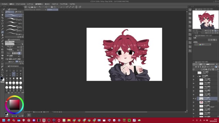Select the Hand move tool
This screenshot has width=219, height=123.
point(2,15)
